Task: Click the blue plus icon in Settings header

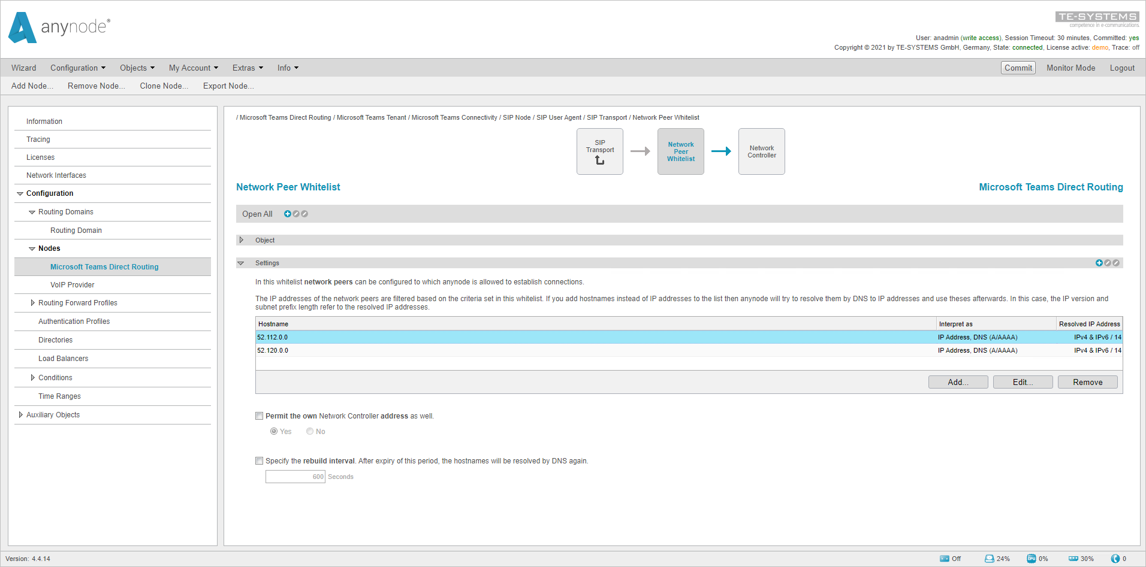Action: click(x=1099, y=263)
